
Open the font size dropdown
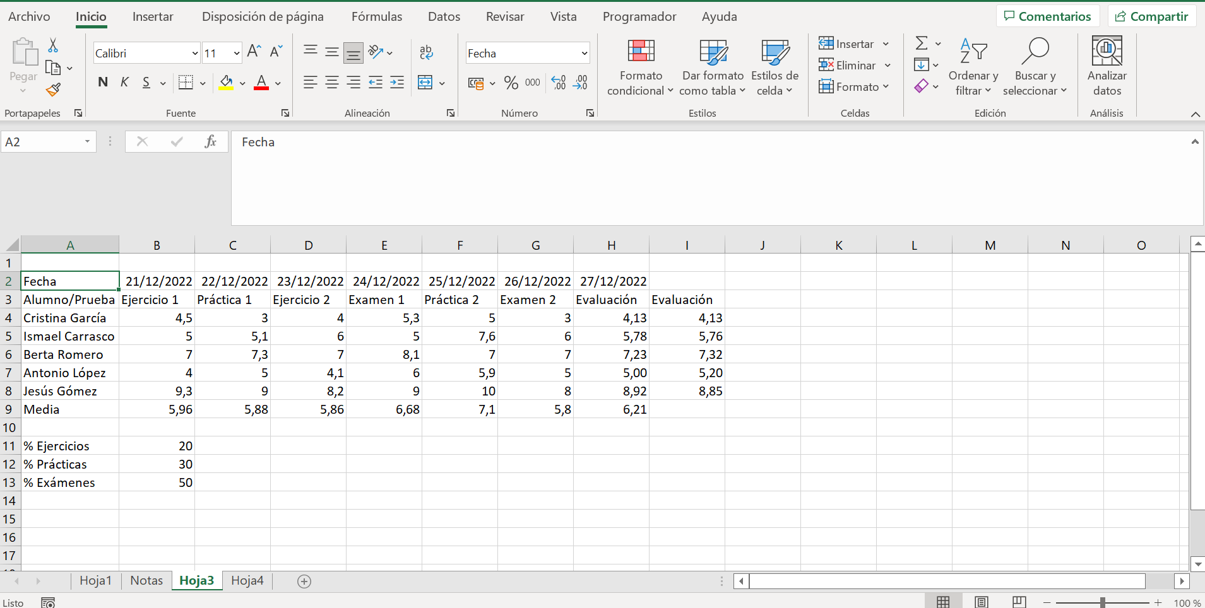coord(236,54)
